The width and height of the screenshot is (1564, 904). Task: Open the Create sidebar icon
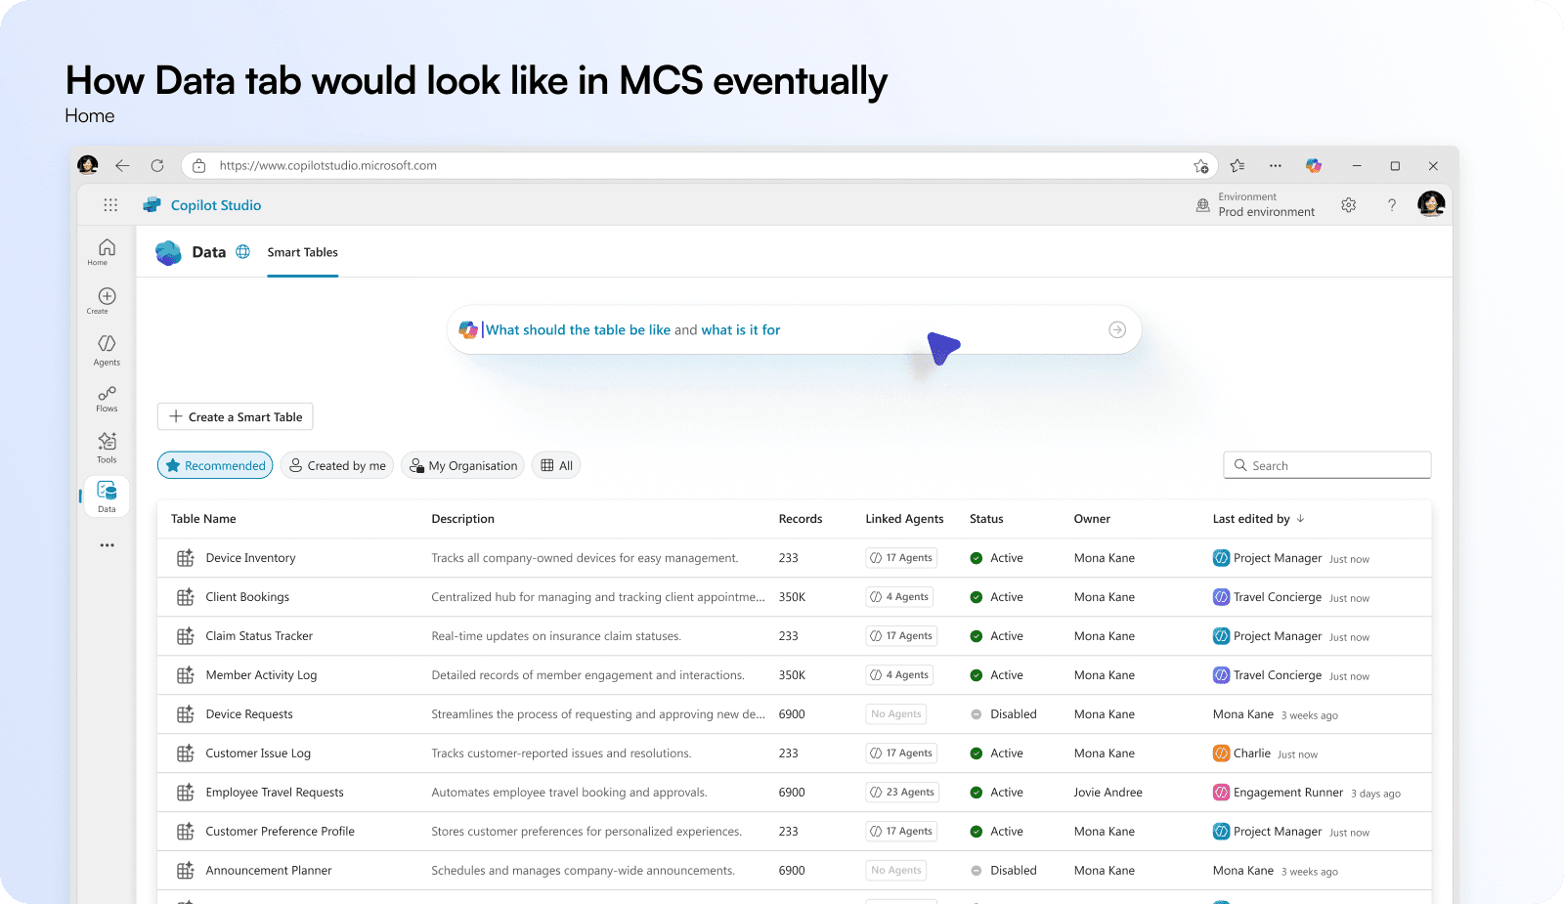107,300
